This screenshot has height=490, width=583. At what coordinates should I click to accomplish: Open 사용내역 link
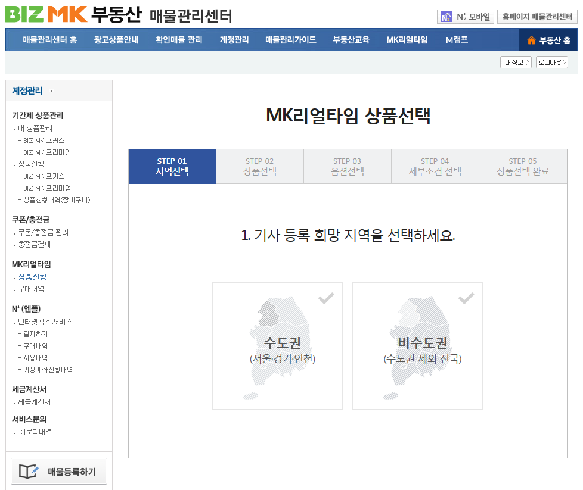click(x=35, y=358)
